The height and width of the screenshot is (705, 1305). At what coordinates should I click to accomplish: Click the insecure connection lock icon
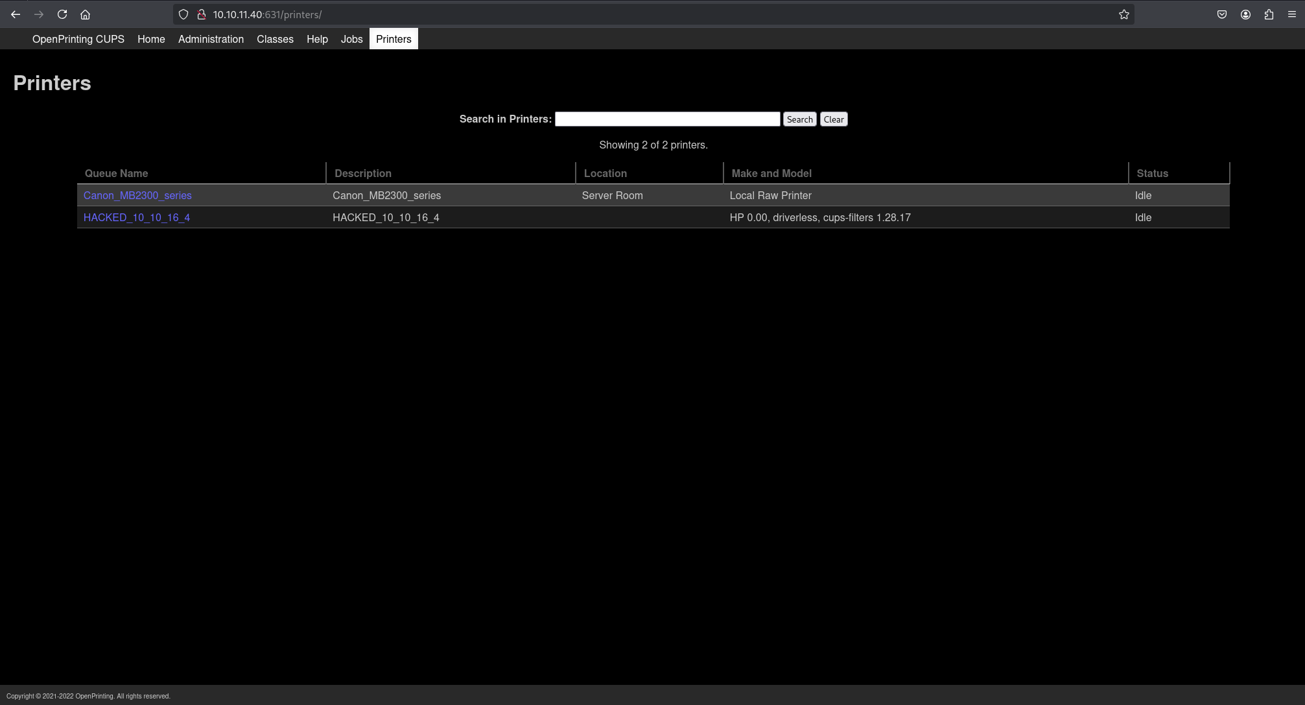tap(201, 14)
